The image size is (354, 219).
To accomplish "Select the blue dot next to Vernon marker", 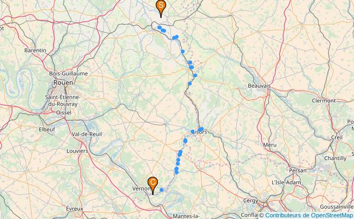I will coord(162,190).
